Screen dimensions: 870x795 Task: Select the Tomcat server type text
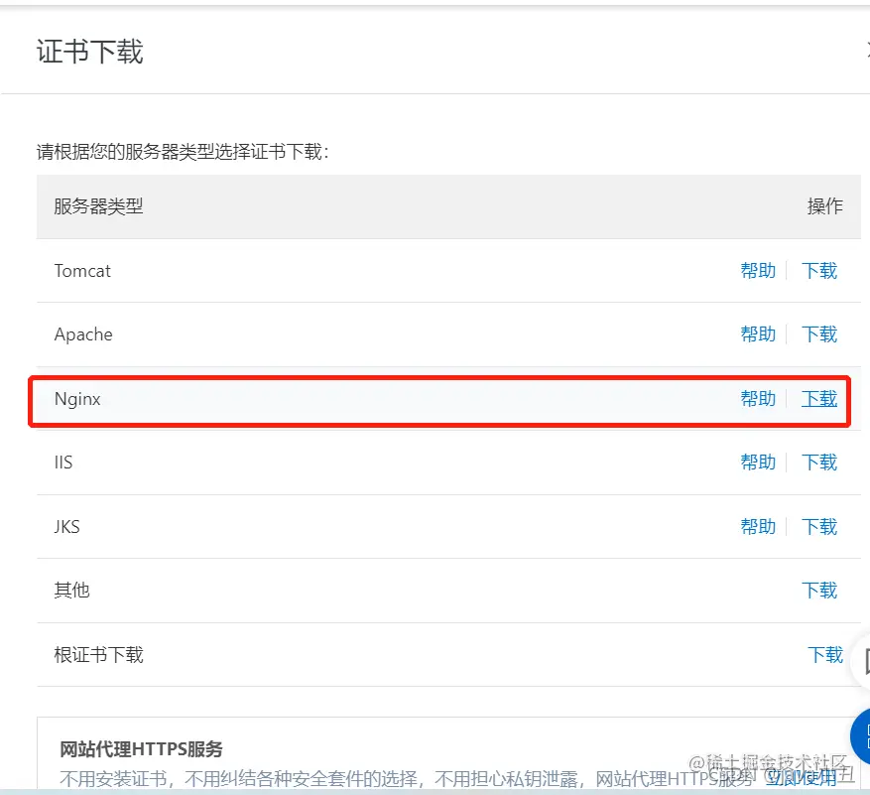[82, 271]
